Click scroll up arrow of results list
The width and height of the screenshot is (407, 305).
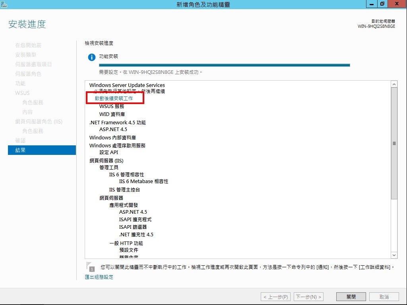(x=394, y=84)
